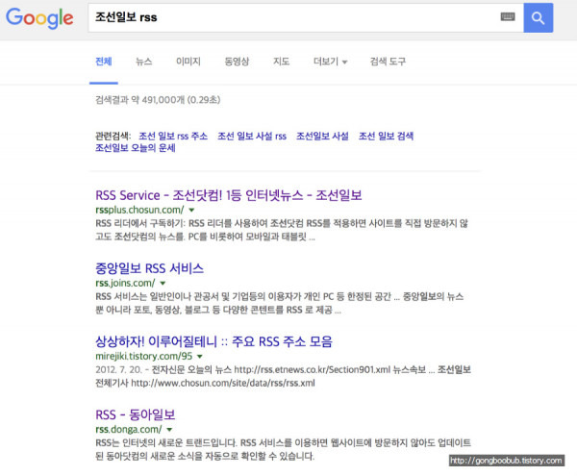
Task: Click related search 조선일보 오늘의 운세
Action: pyautogui.click(x=135, y=148)
